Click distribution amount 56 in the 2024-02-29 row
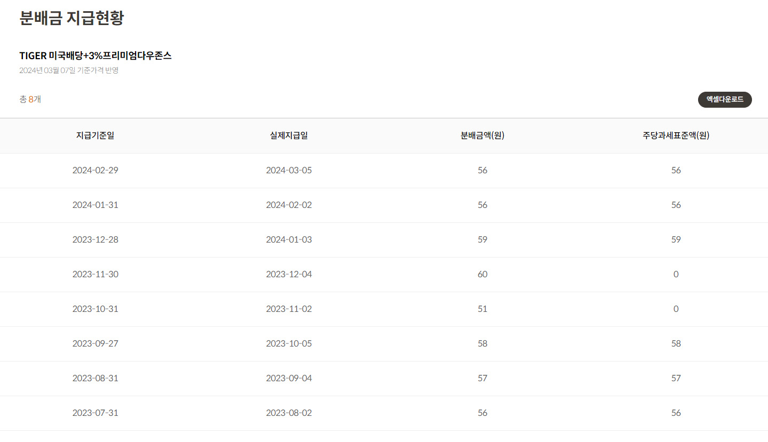This screenshot has height=442, width=768. click(x=482, y=171)
